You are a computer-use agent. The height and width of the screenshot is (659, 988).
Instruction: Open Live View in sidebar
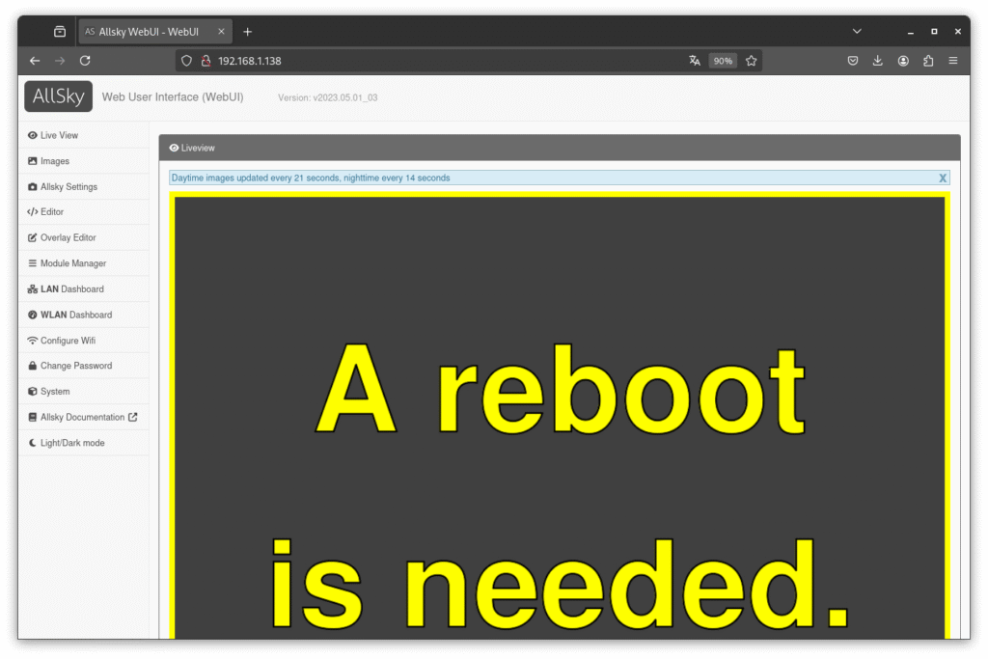(59, 136)
